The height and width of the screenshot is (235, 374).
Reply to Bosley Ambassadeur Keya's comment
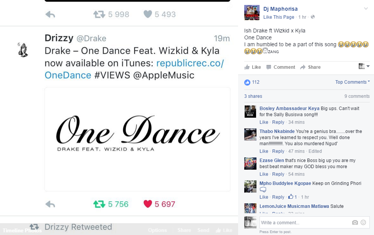[x=278, y=122]
